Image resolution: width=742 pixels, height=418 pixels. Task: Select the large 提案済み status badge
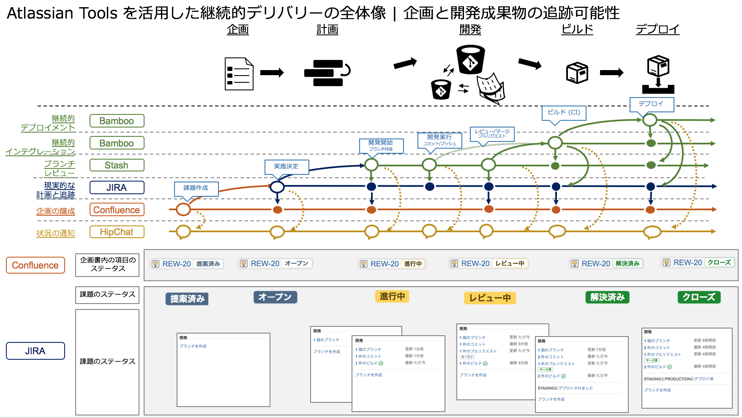[x=187, y=299]
